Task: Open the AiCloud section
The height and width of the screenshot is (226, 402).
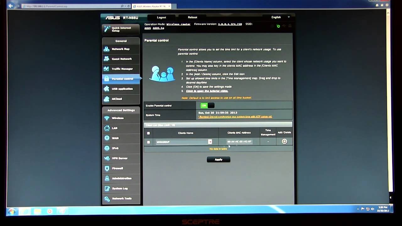Action: (121, 99)
